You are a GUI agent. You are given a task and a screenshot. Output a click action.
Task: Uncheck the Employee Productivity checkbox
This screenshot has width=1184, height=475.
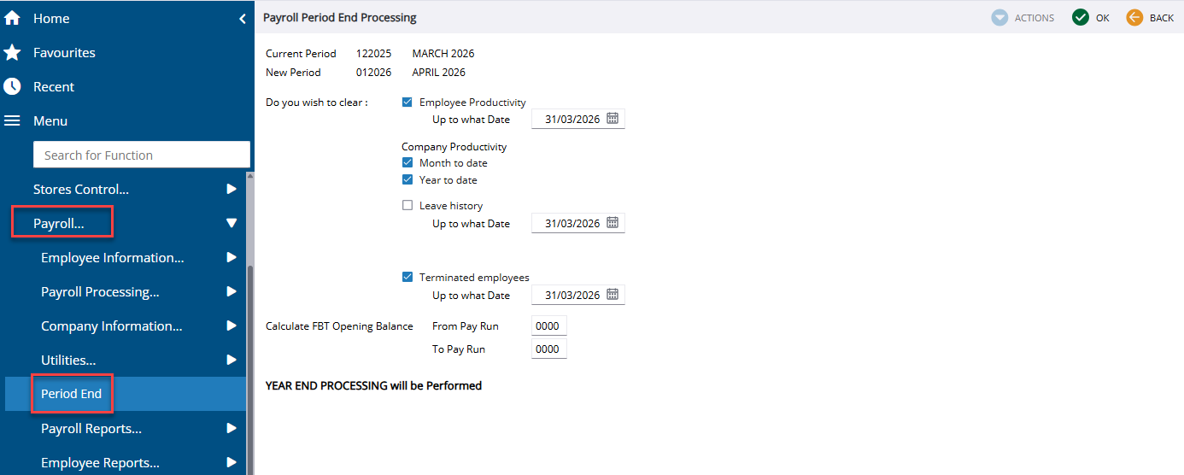coord(407,103)
